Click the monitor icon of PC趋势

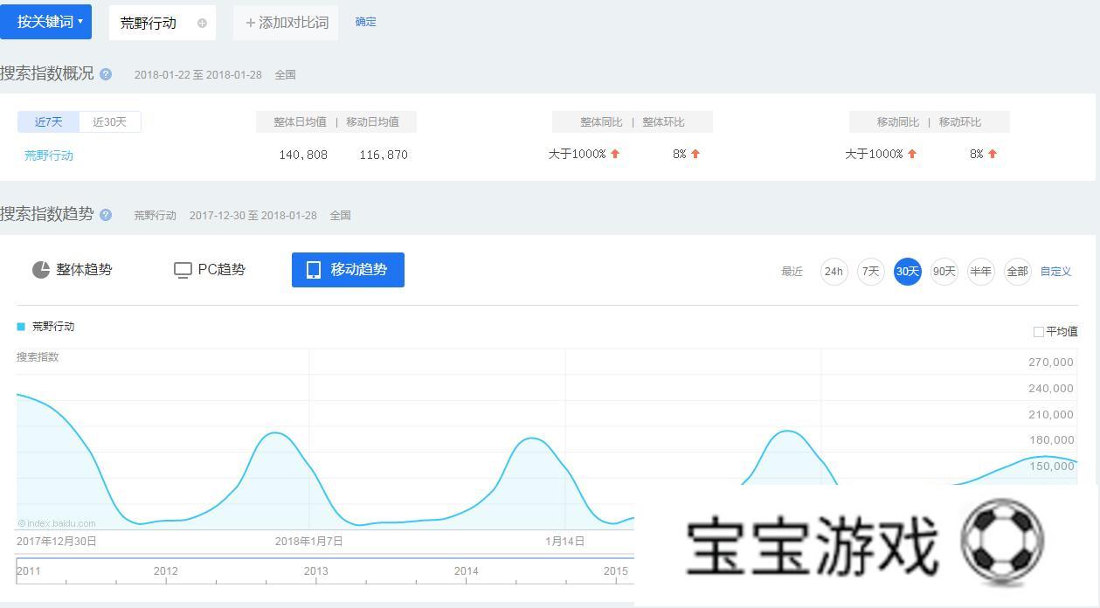tap(183, 270)
